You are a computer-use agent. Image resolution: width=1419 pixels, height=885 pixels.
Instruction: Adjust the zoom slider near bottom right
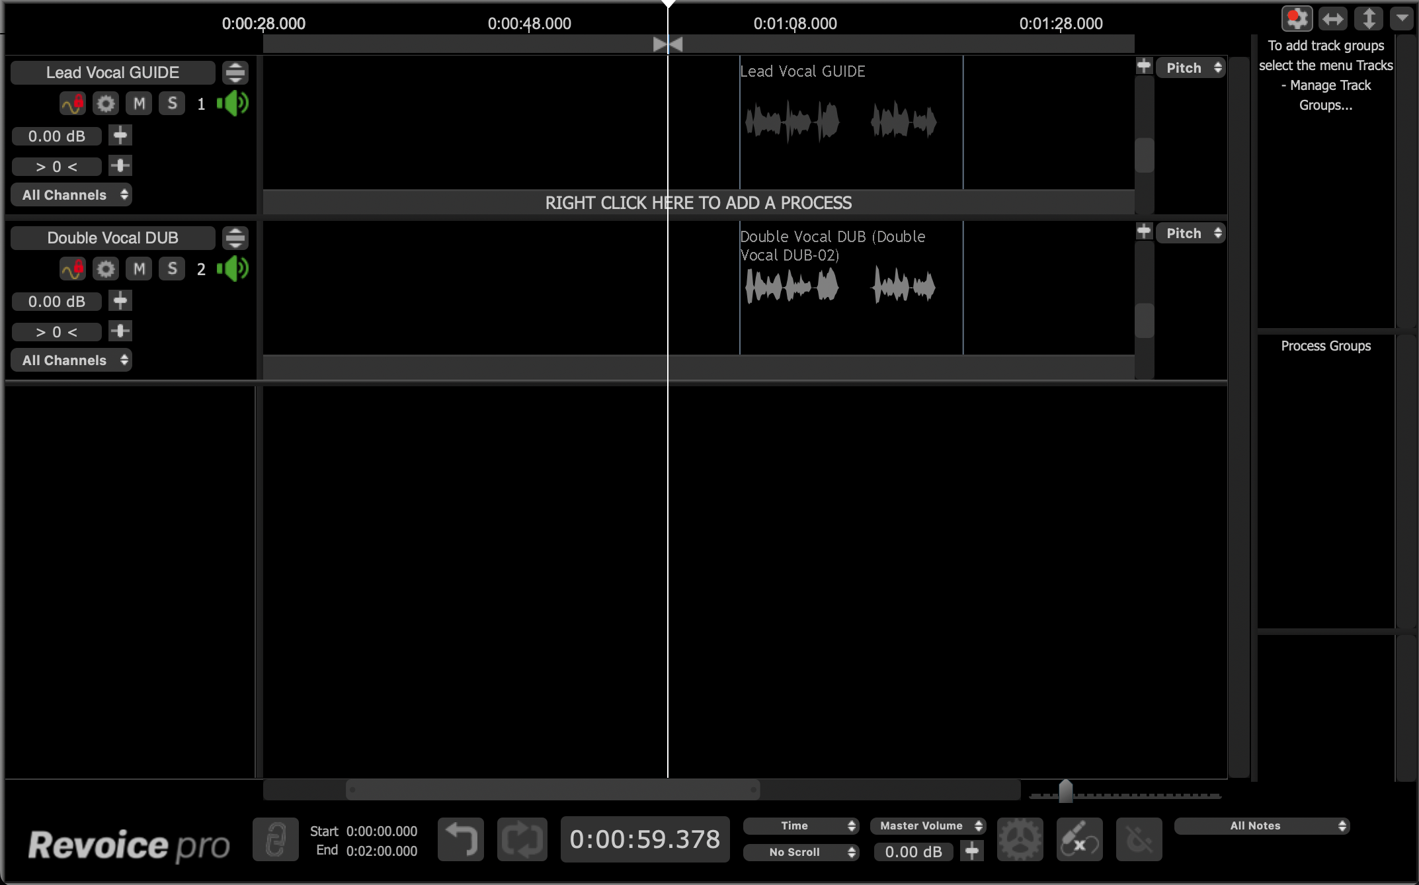coord(1066,792)
